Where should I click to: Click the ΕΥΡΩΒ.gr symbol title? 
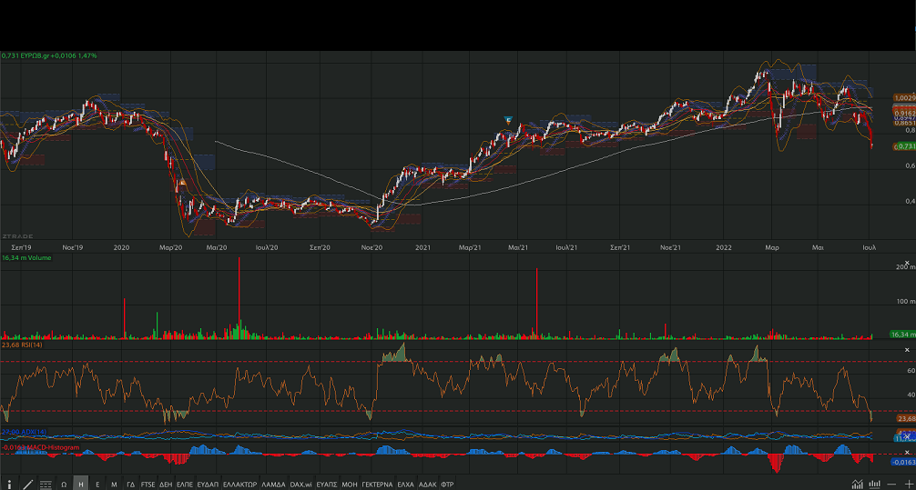[x=35, y=55]
